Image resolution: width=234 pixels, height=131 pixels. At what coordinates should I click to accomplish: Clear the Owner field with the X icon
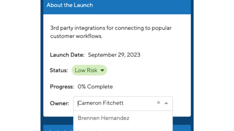pyautogui.click(x=158, y=102)
